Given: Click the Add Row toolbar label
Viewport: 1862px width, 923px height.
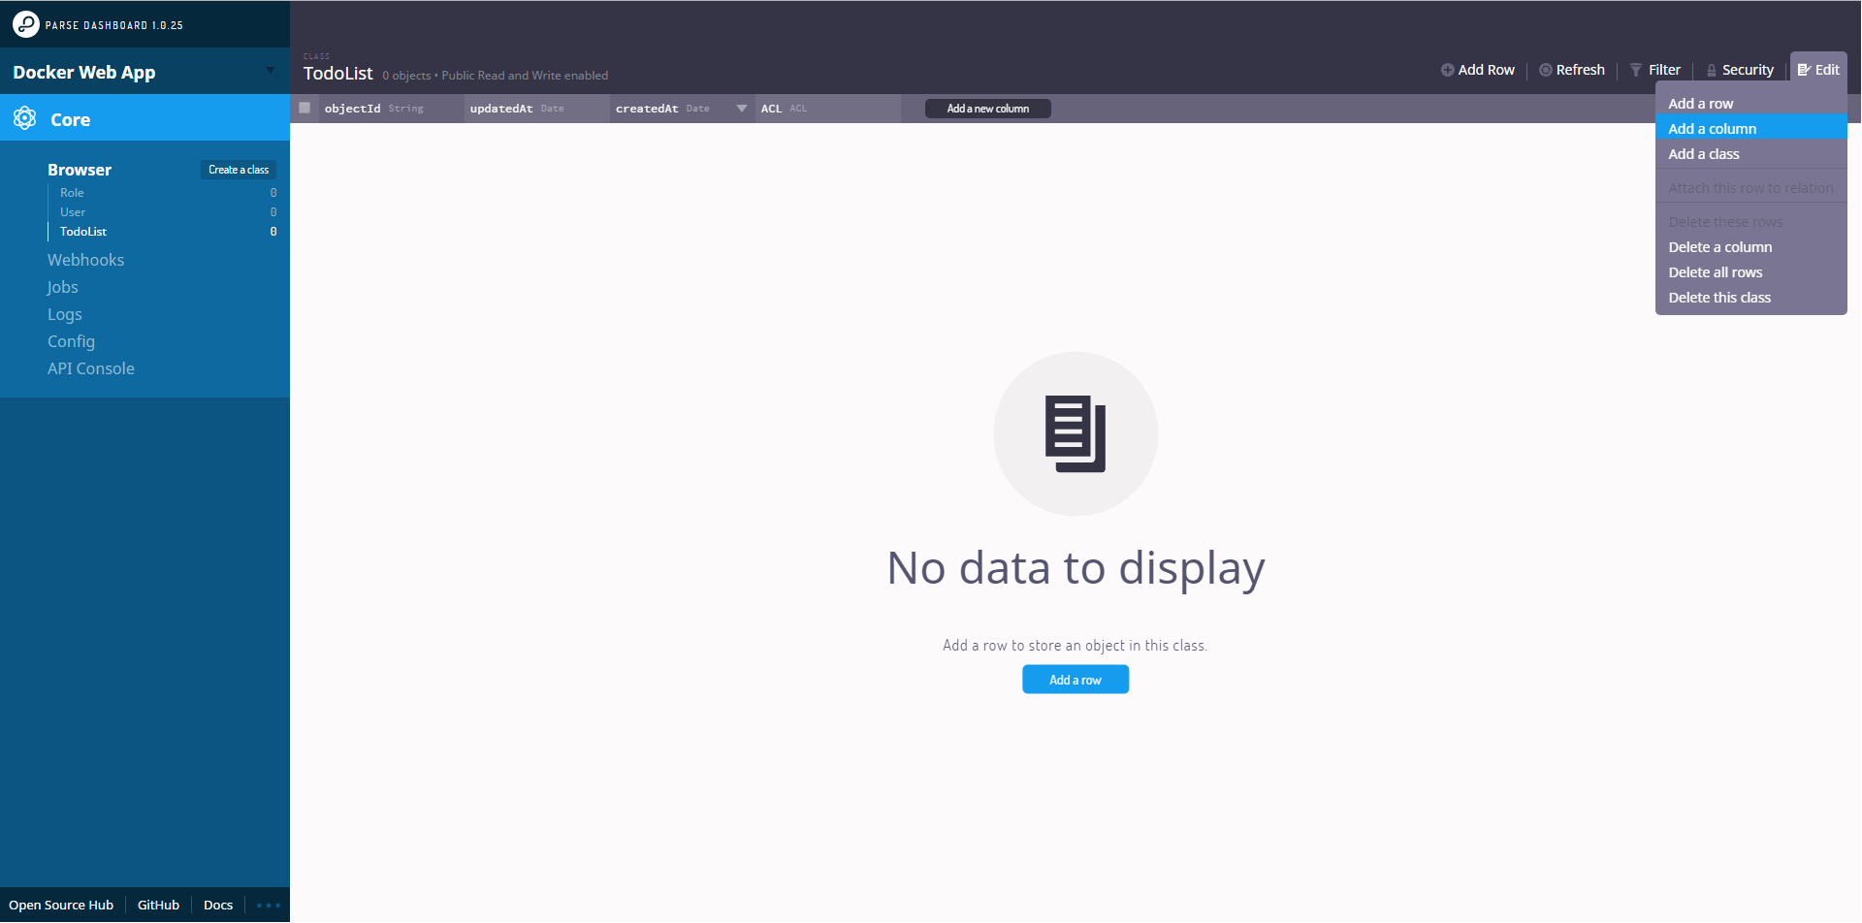Looking at the screenshot, I should click(1486, 70).
